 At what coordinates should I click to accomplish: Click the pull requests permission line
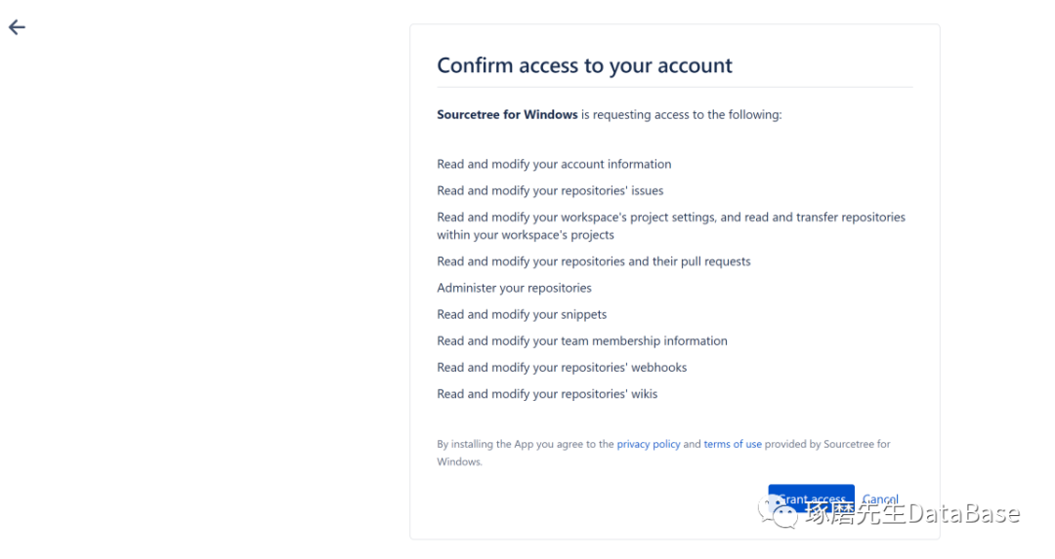click(593, 261)
